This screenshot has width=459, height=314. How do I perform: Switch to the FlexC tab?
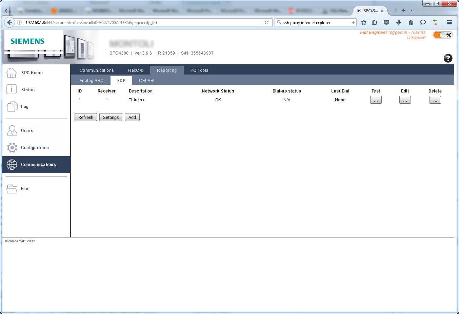135,70
